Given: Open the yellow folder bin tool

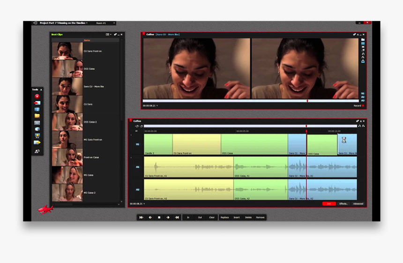Looking at the screenshot, I should coord(37,116).
